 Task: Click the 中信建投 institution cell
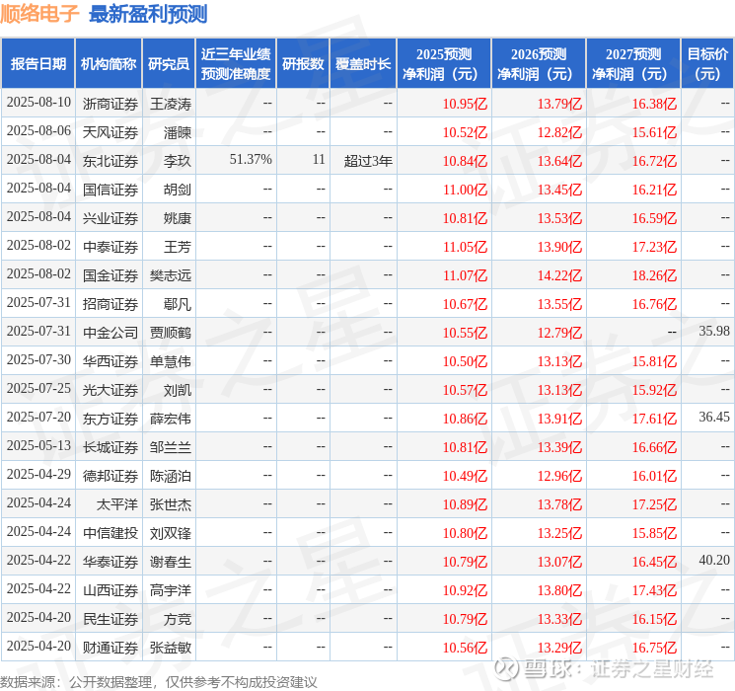[110, 533]
